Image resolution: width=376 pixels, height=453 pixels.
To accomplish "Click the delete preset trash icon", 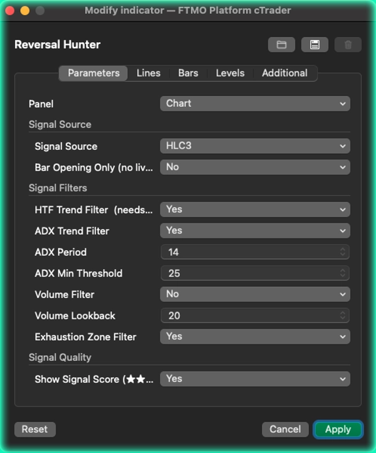I will click(348, 45).
